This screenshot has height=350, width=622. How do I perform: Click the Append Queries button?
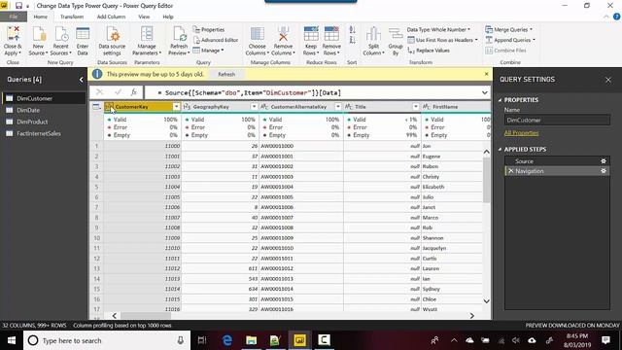coord(510,40)
